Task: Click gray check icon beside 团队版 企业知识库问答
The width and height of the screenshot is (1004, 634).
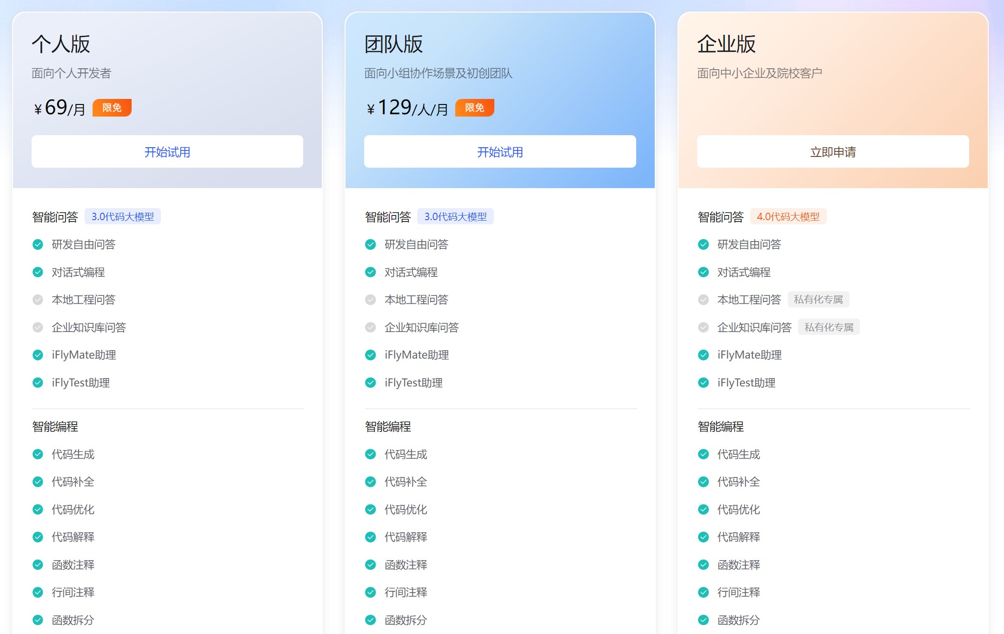Action: [371, 327]
